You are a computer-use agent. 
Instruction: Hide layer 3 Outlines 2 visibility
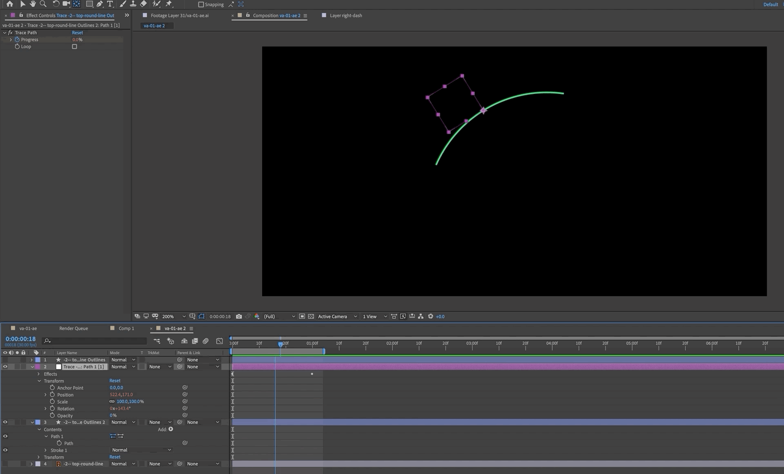click(5, 422)
